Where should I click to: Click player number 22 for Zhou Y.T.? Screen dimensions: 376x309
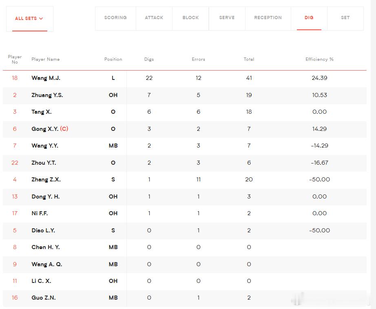click(15, 163)
